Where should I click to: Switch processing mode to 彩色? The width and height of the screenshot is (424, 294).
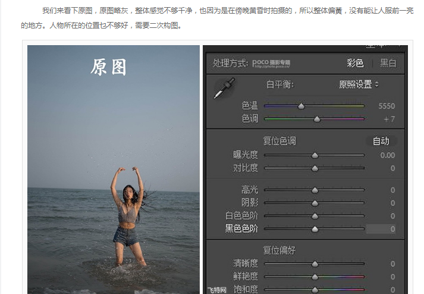click(355, 63)
